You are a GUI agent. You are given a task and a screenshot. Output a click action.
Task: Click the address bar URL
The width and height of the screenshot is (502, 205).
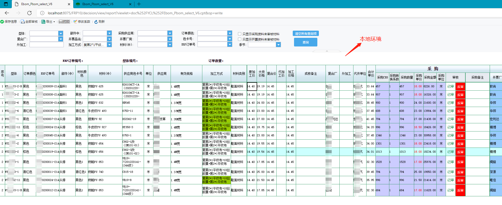coord(135,13)
